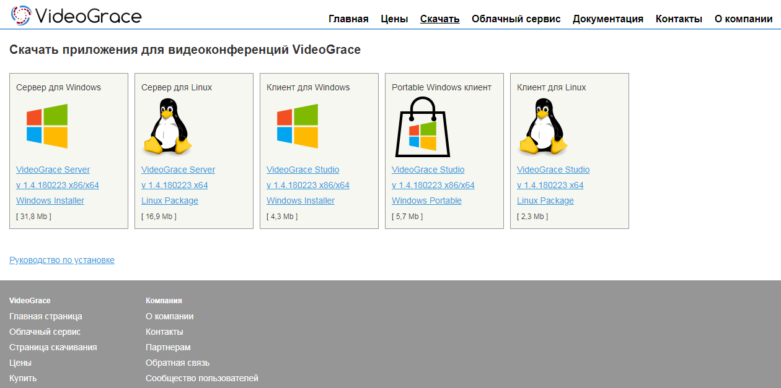Image resolution: width=781 pixels, height=388 pixels.
Task: Download Linux Package in Клиент для Linux card
Action: click(x=545, y=200)
